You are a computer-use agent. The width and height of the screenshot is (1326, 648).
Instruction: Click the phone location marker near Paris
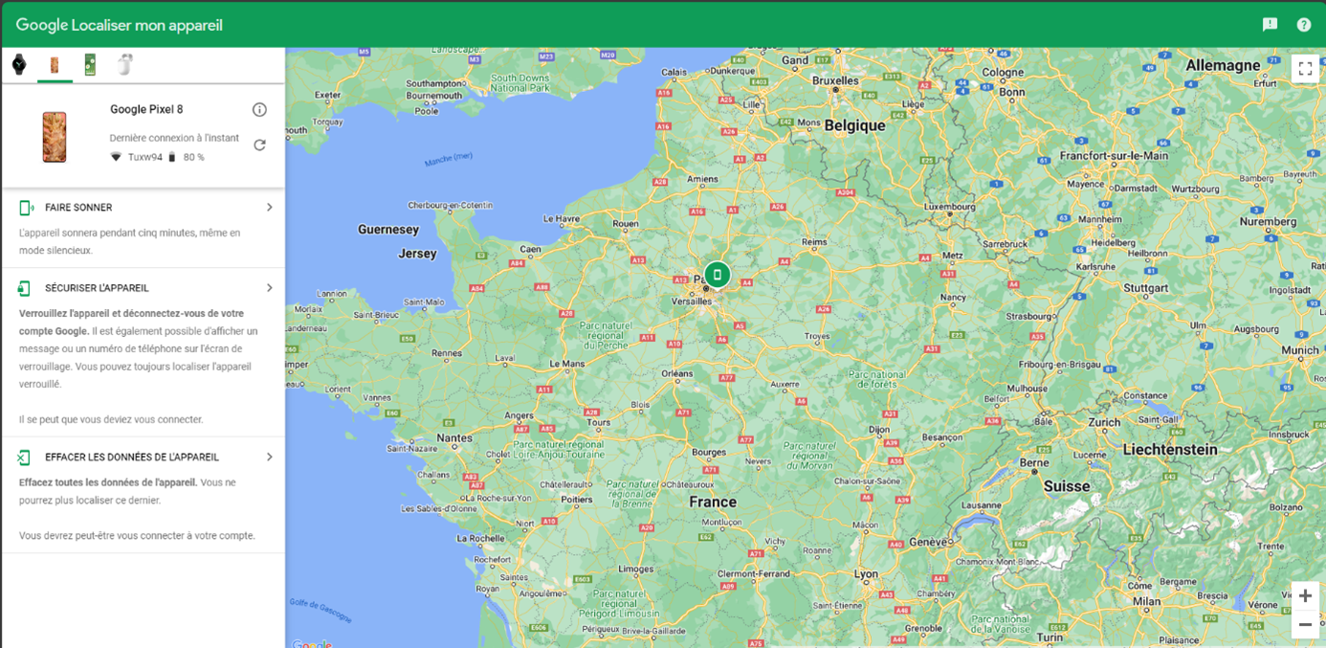click(x=717, y=275)
